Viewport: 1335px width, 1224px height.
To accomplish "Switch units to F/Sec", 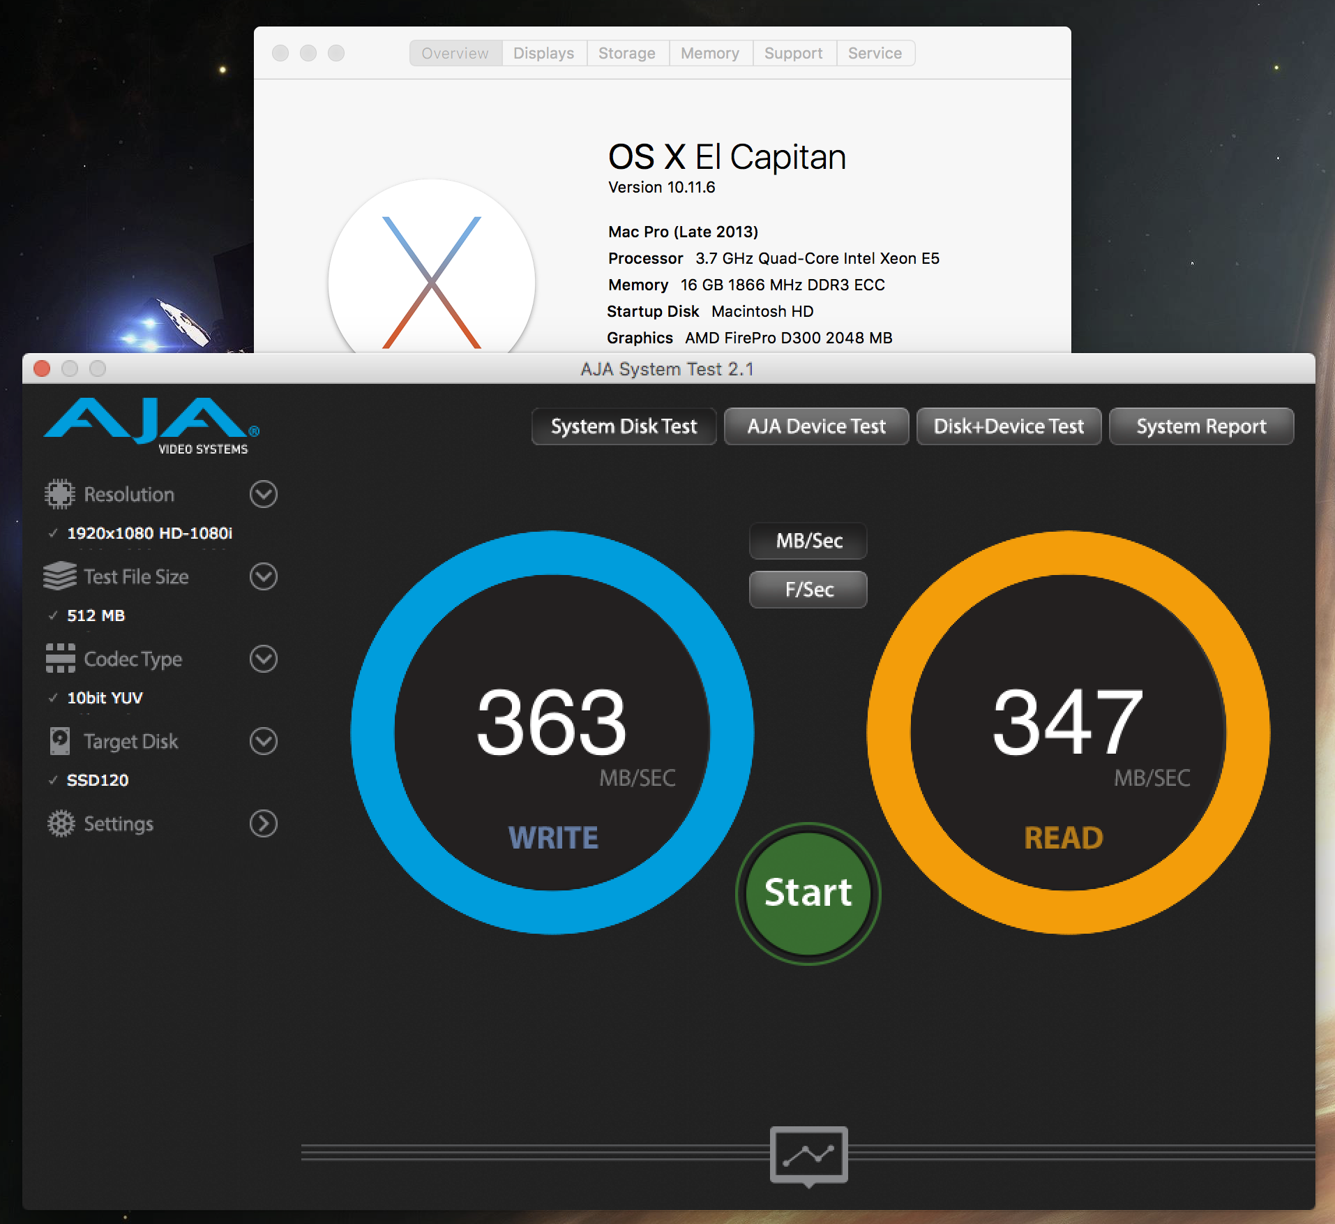I will coord(808,590).
